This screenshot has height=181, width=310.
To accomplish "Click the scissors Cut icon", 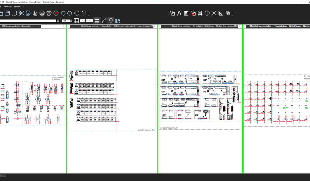I will click(x=21, y=13).
